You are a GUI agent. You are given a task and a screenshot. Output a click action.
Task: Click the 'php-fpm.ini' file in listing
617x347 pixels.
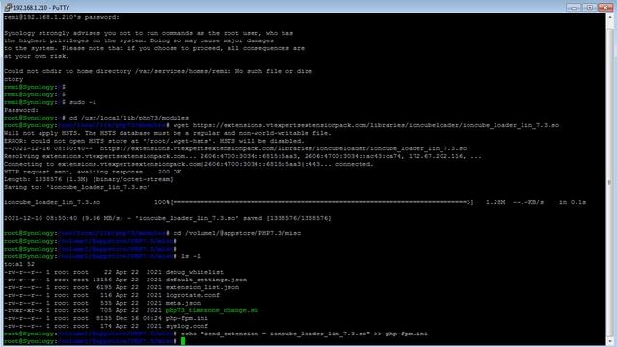(x=187, y=318)
